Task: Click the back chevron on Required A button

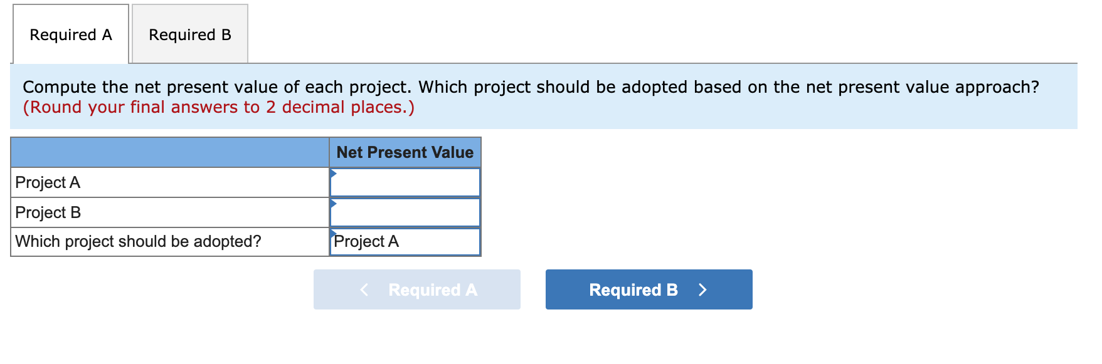Action: (364, 289)
